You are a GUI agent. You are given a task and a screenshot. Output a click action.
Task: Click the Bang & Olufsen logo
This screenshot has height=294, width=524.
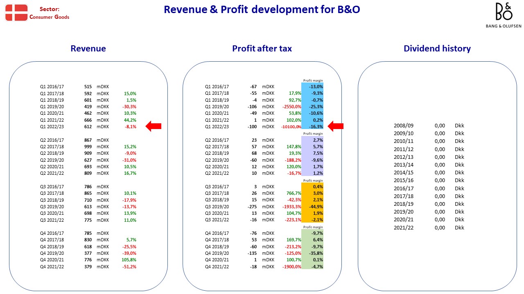tap(504, 16)
